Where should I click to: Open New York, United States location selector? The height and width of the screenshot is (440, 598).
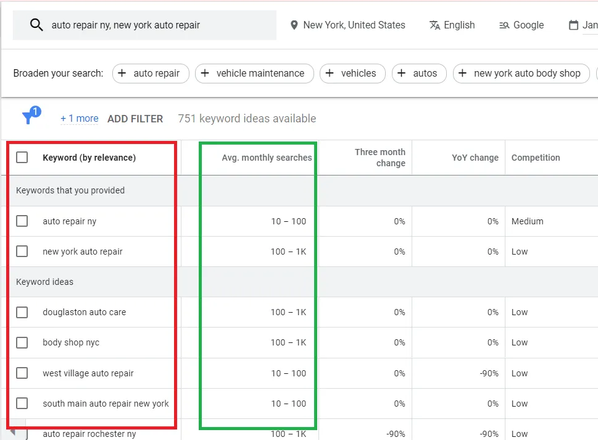click(354, 25)
